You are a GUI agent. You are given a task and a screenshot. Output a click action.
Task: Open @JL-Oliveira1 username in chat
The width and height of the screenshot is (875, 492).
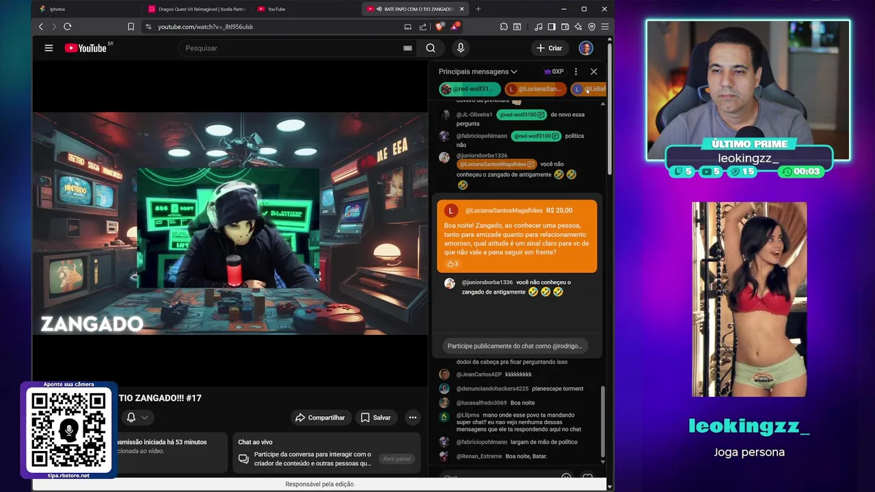(x=474, y=115)
